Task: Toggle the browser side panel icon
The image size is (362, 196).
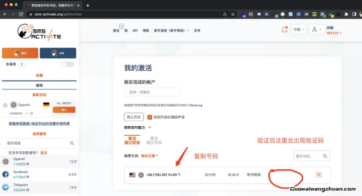Action: (x=354, y=14)
